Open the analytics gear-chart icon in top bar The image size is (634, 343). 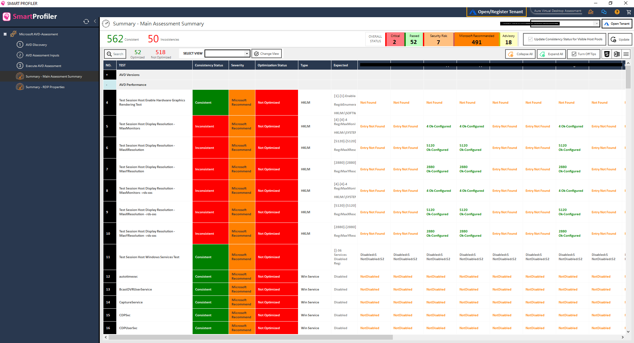(x=591, y=12)
